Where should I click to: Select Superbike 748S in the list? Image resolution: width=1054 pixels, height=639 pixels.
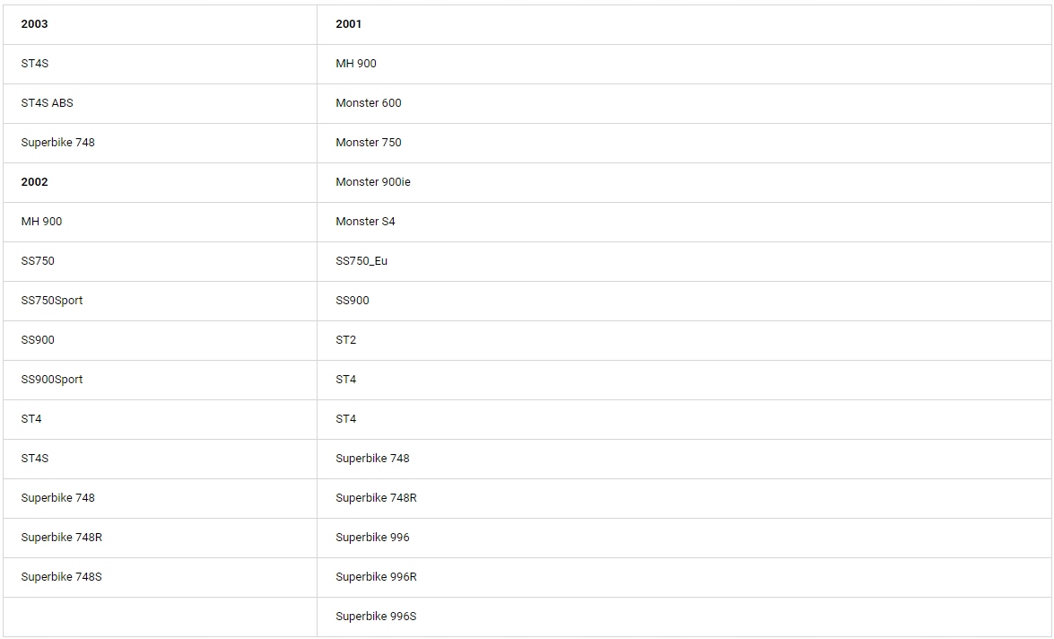pos(62,577)
